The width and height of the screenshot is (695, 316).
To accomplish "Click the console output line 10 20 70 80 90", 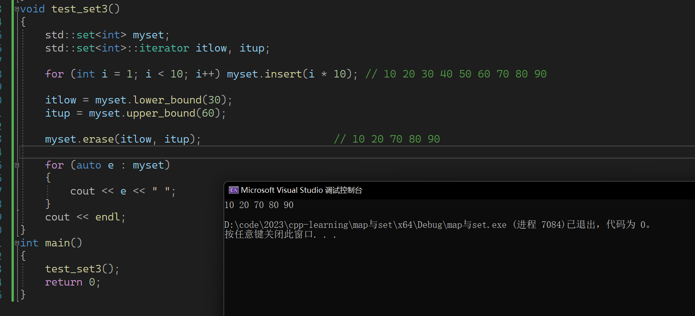I will pyautogui.click(x=259, y=205).
